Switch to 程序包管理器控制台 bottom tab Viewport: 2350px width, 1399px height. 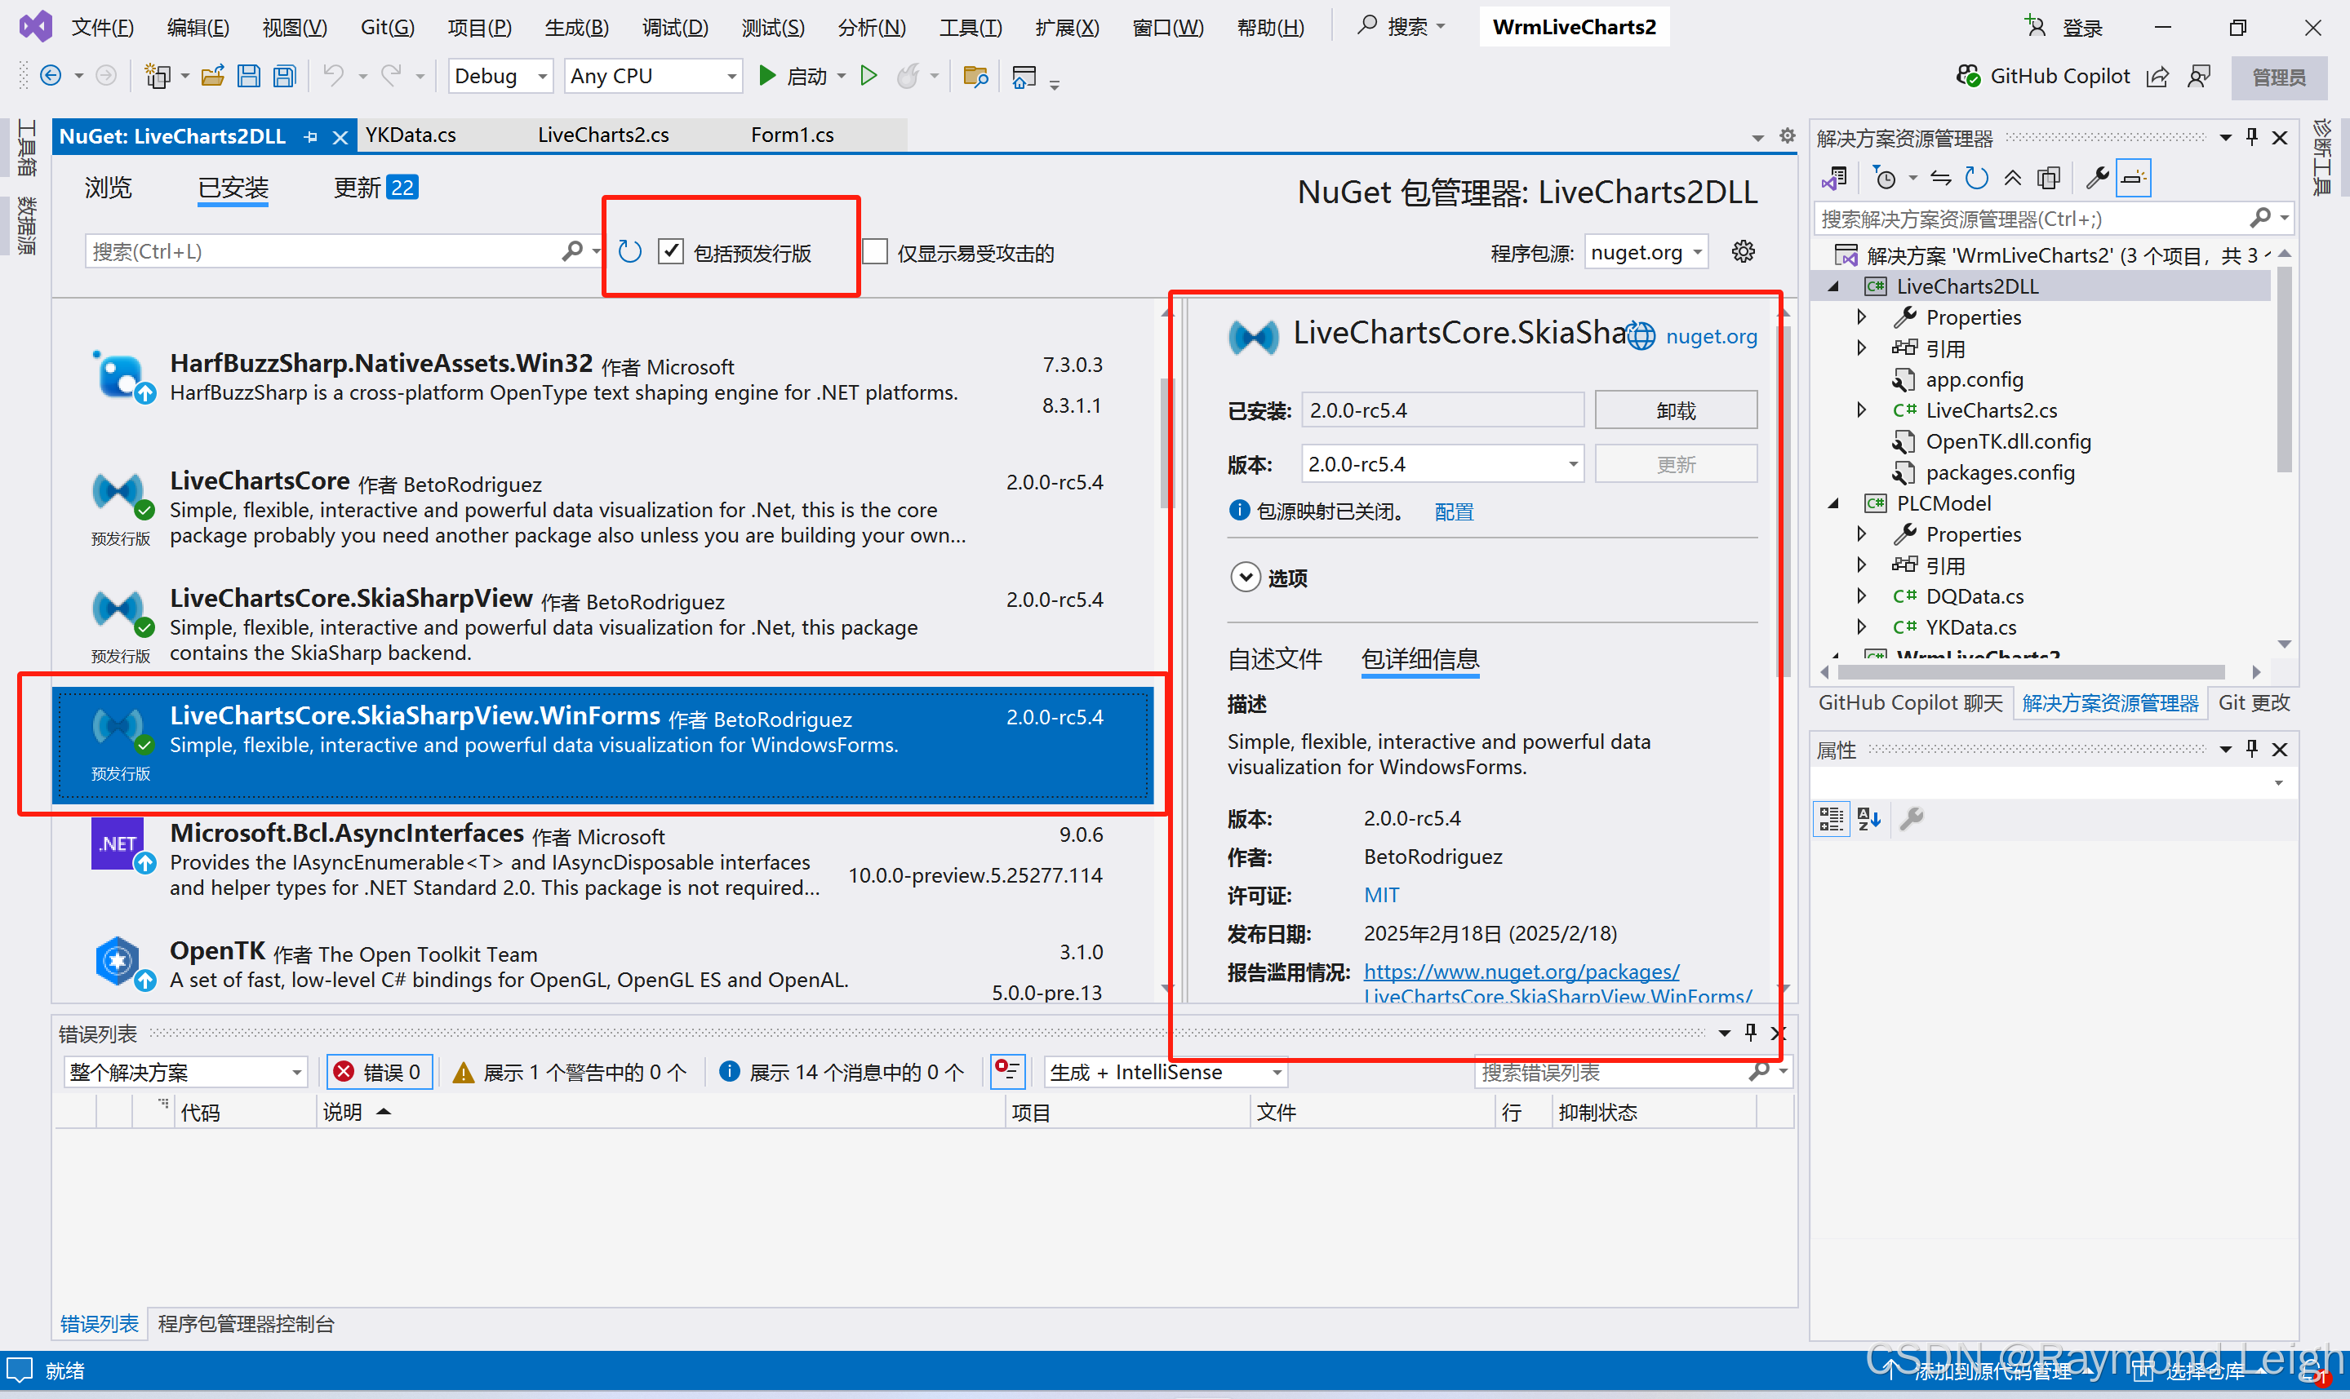click(247, 1324)
